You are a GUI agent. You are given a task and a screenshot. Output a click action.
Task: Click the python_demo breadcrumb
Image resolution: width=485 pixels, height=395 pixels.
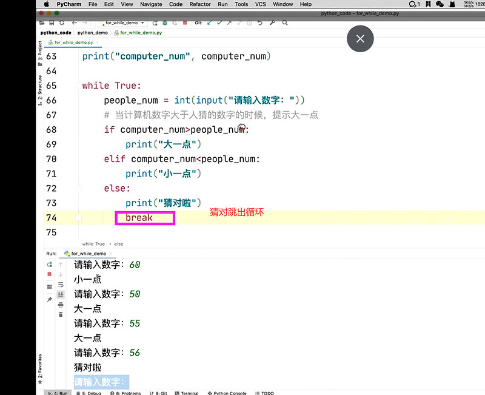93,33
